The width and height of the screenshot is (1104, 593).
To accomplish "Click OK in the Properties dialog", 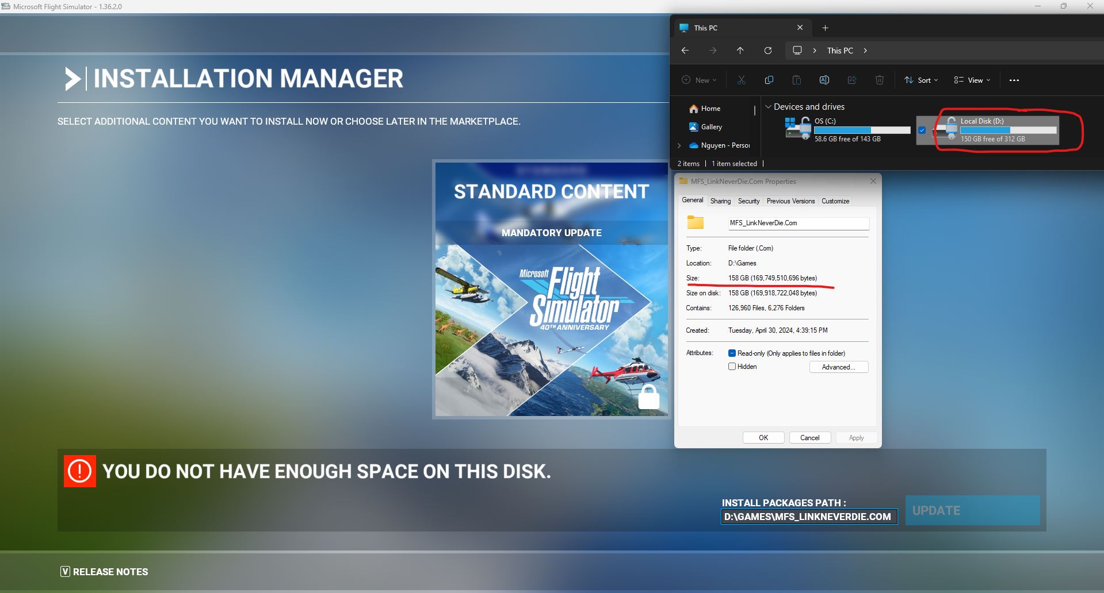I will (x=763, y=438).
